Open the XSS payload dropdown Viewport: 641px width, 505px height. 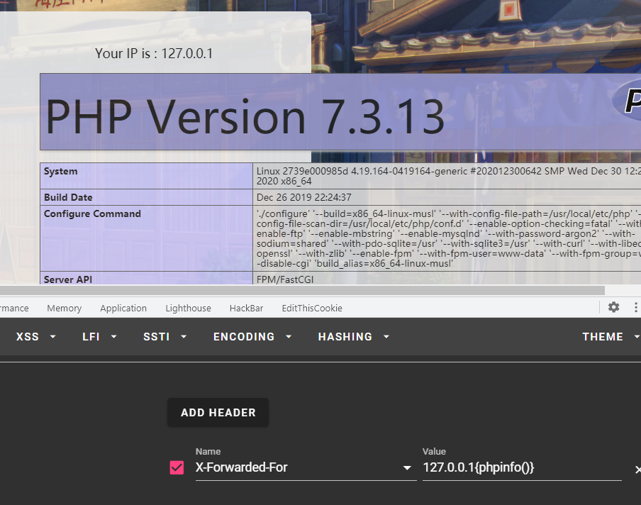pyautogui.click(x=35, y=337)
